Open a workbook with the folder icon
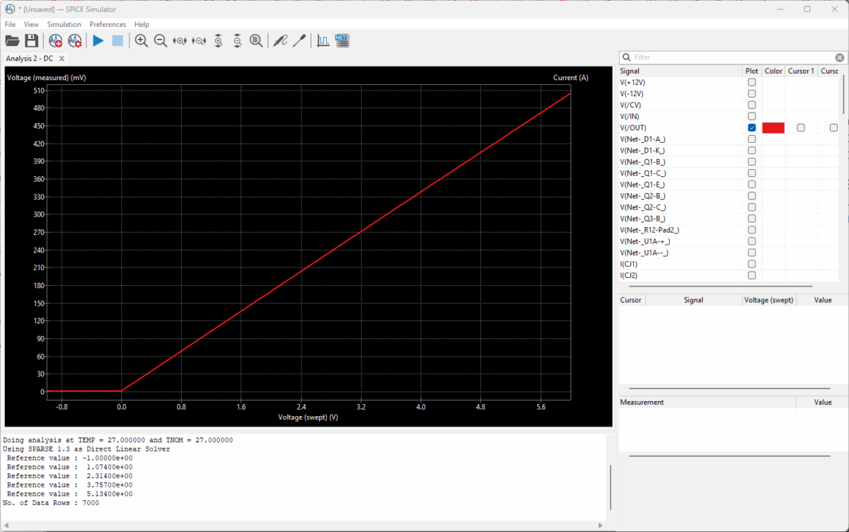 pyautogui.click(x=12, y=41)
